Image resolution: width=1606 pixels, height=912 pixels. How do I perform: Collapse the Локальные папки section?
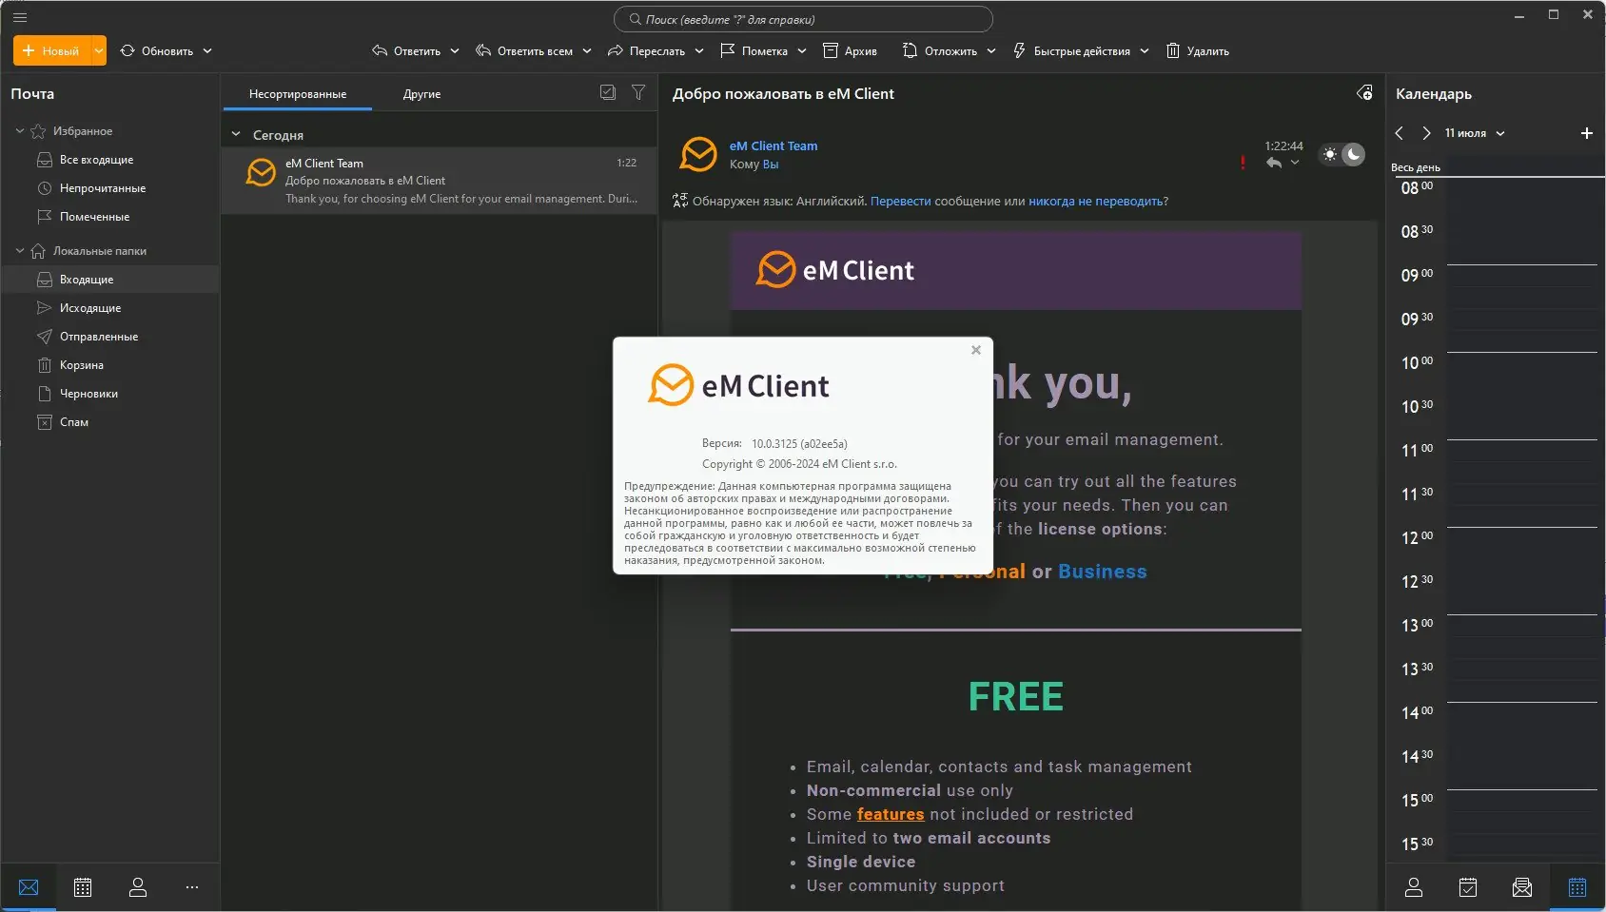pyautogui.click(x=20, y=251)
